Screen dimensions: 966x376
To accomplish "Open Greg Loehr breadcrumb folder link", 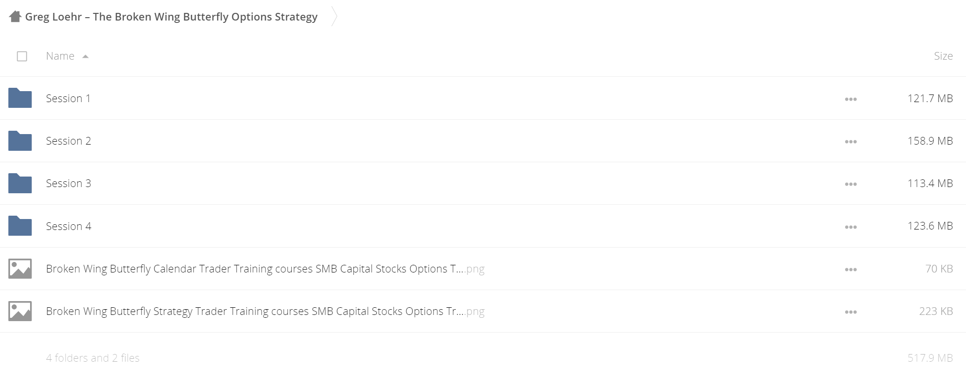I will (171, 17).
